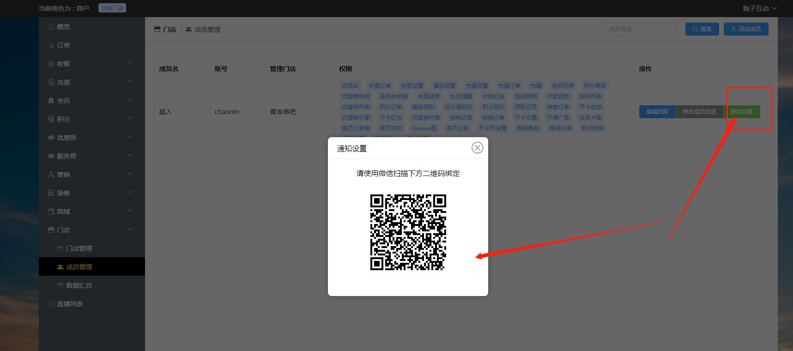Expand the 营销 menu chevron
The height and width of the screenshot is (351, 793).
click(130, 174)
